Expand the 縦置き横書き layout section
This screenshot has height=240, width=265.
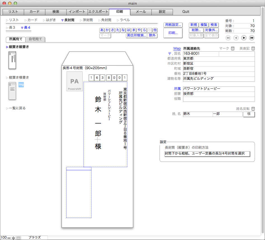coord(19,77)
